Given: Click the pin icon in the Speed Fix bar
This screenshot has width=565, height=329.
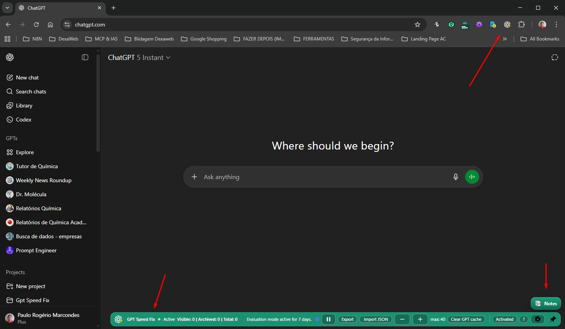Looking at the screenshot, I should [x=553, y=319].
